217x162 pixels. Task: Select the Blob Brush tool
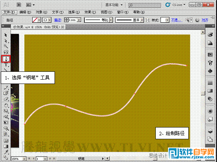(x=6, y=93)
